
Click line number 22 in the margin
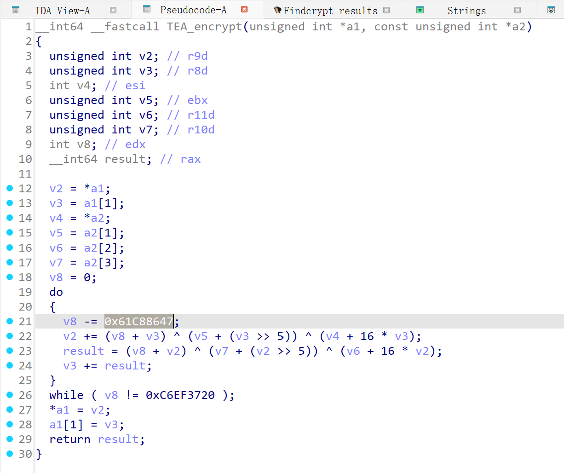point(25,336)
